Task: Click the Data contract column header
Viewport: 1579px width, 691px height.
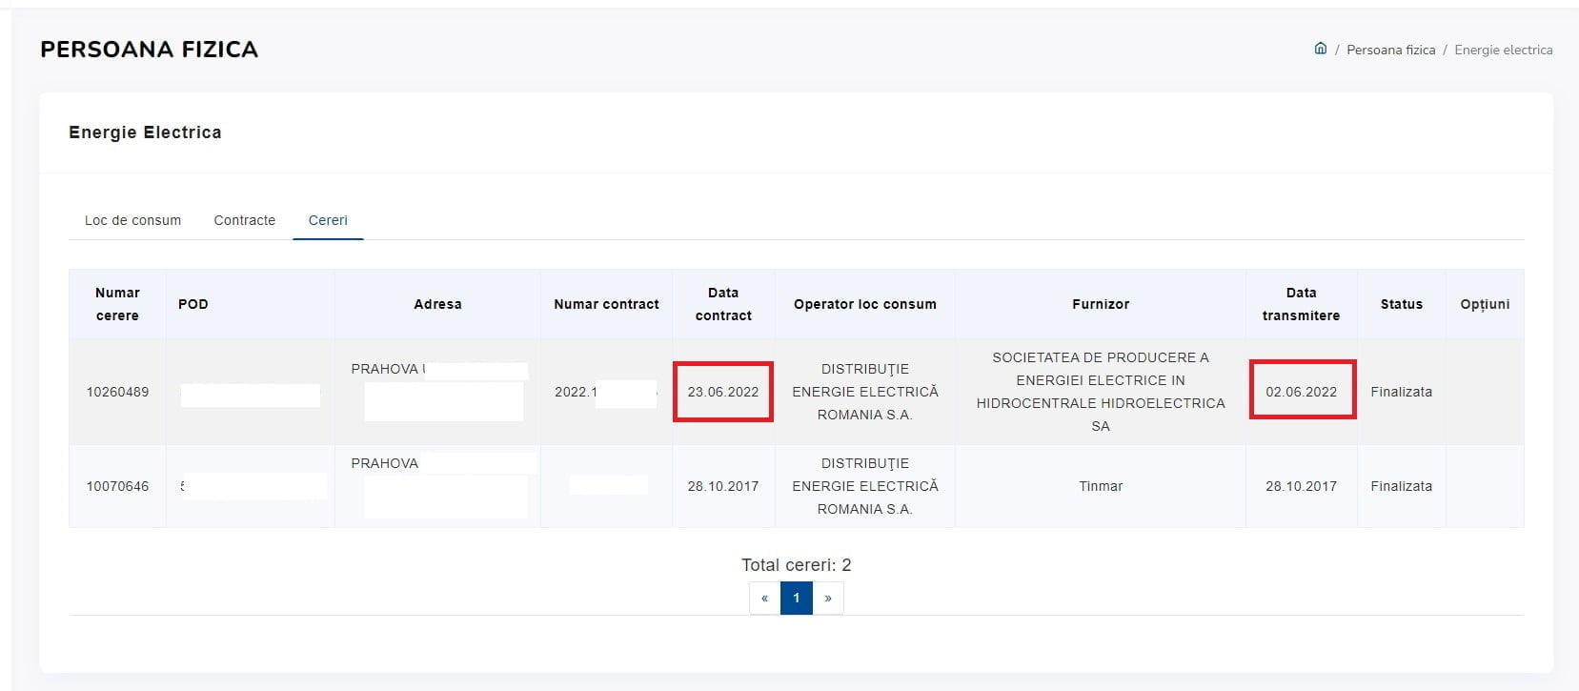Action: tap(723, 304)
